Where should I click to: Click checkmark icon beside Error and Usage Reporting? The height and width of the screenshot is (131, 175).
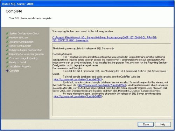pyautogui.click(x=7, y=58)
